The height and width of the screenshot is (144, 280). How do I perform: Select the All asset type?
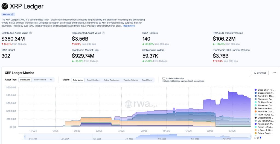[x=51, y=80]
